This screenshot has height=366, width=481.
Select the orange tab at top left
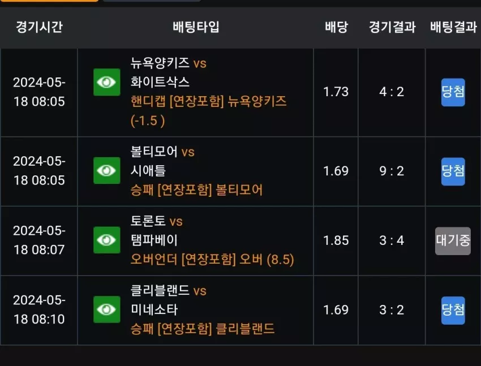(x=49, y=1)
